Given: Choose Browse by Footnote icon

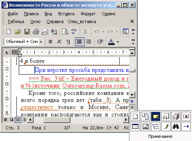Looking at the screenshot, I should pyautogui.click(x=166, y=116).
